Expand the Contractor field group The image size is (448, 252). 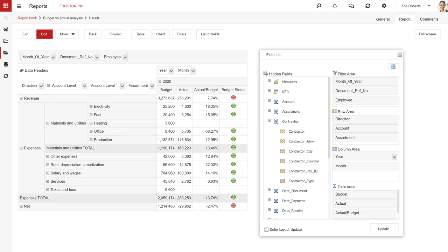(269, 121)
